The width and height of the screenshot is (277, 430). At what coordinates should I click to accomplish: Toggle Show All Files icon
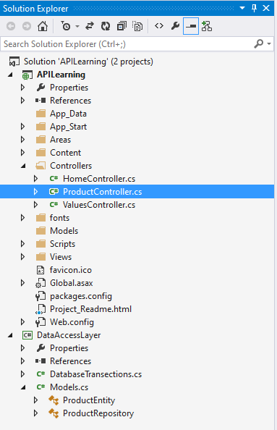point(137,26)
